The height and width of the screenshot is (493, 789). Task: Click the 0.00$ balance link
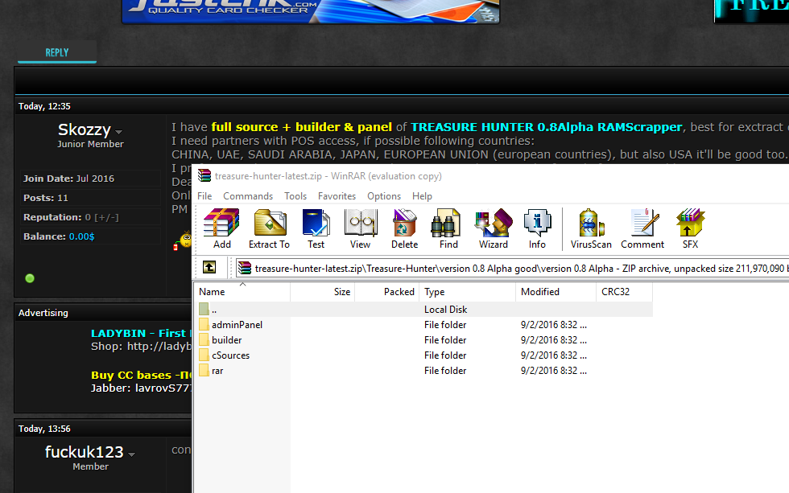tap(81, 236)
